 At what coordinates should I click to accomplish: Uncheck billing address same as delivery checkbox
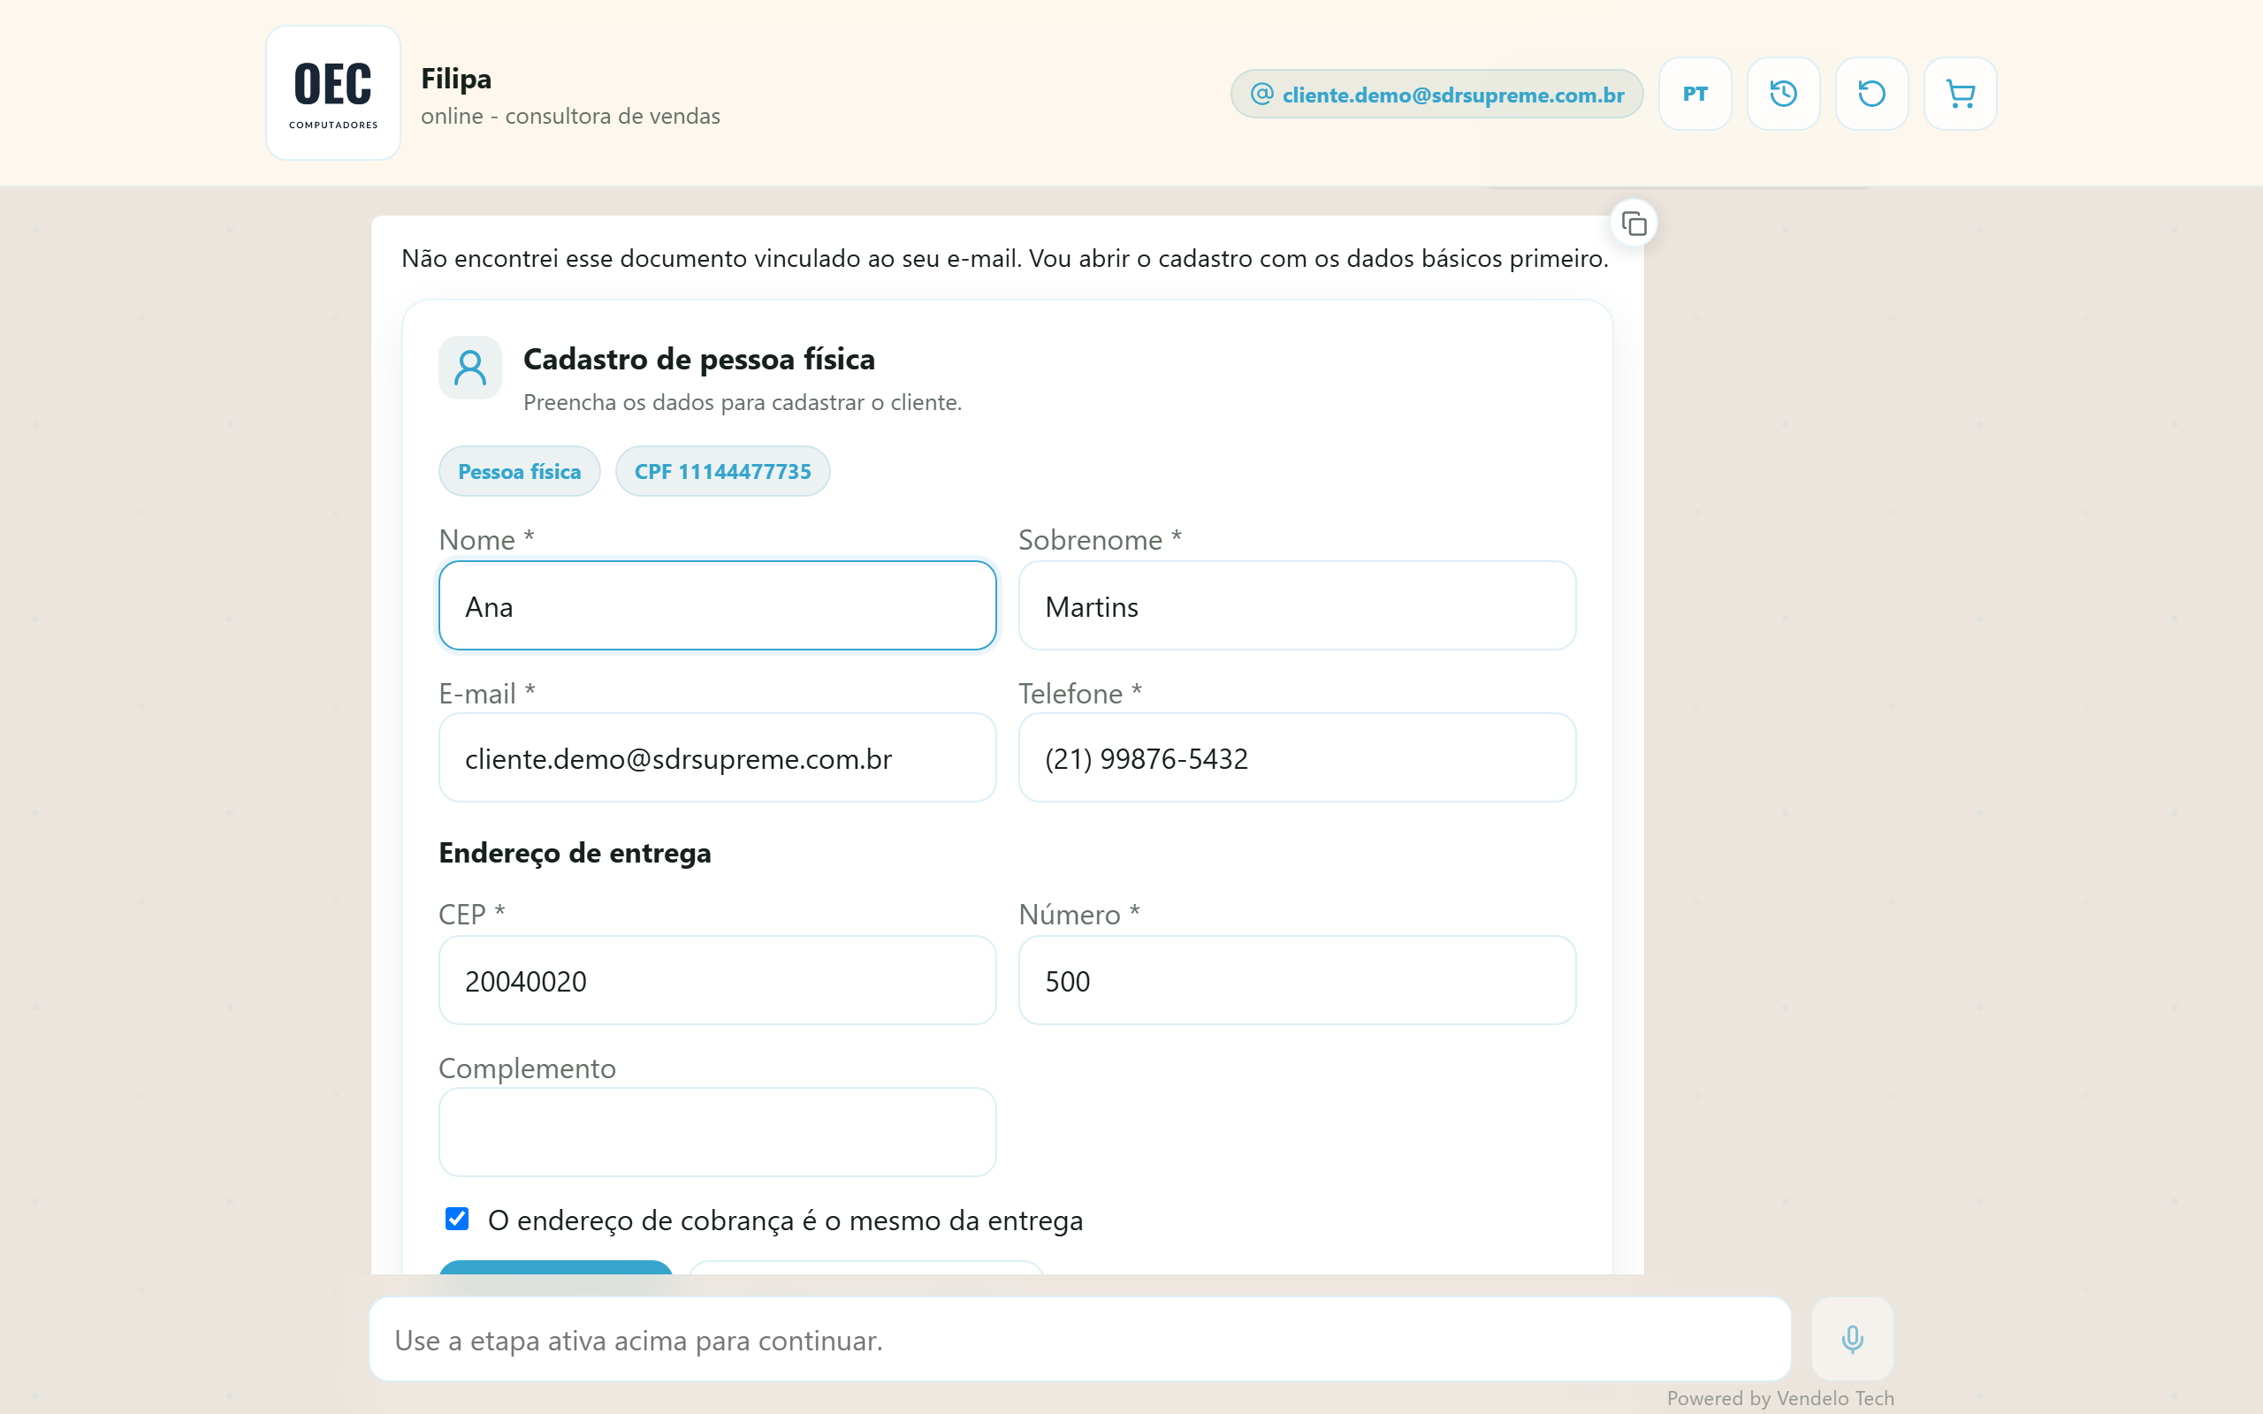456,1219
